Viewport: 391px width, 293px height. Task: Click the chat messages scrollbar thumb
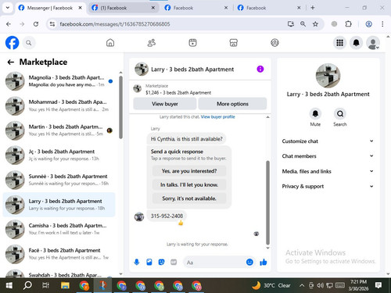(267, 202)
